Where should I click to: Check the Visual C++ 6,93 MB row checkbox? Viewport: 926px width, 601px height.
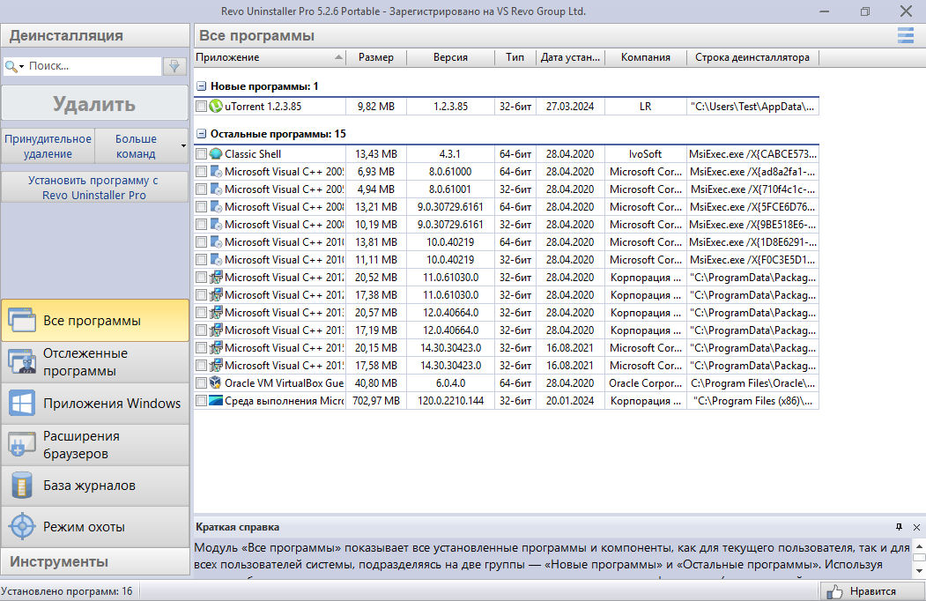202,171
